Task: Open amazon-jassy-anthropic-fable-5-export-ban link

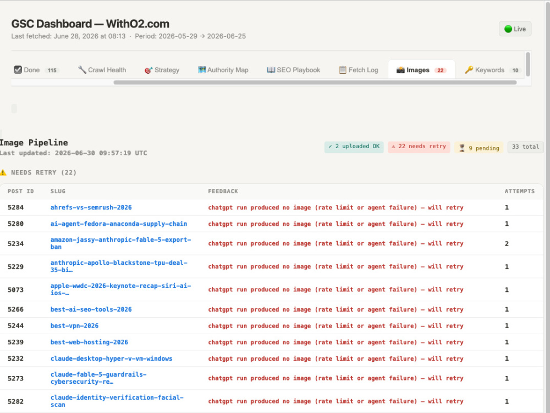Action: click(x=120, y=243)
